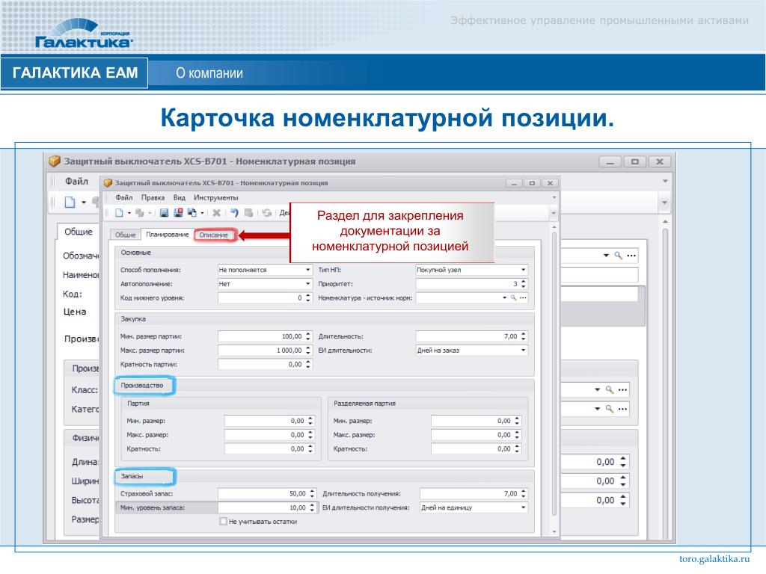Click the ellipsis button in Номенклатура - источник норм
Viewport: 766px width, 574px height.
[523, 297]
